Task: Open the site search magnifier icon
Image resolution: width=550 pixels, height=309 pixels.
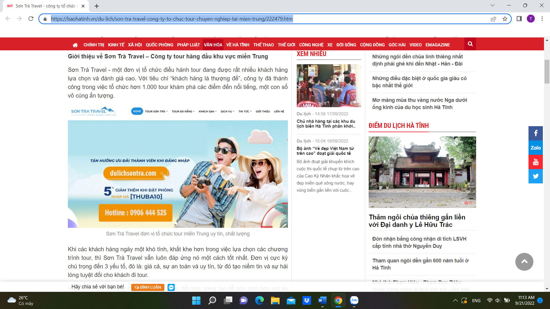Action: click(470, 44)
